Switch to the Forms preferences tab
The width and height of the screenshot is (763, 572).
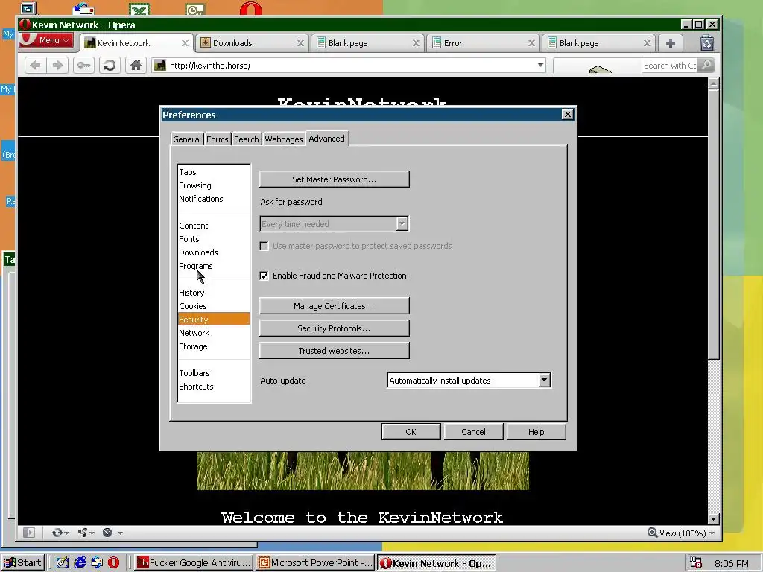click(217, 139)
